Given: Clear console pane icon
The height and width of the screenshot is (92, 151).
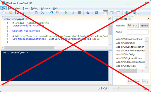Looking at the screenshot, I should click(x=43, y=13).
